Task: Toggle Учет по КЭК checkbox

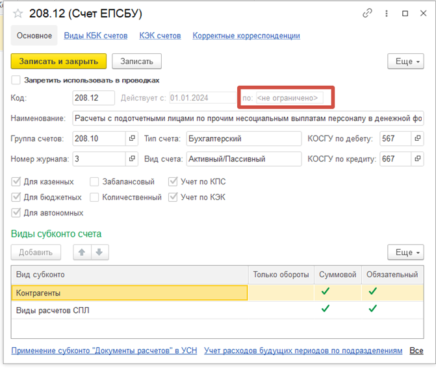Action: point(173,197)
